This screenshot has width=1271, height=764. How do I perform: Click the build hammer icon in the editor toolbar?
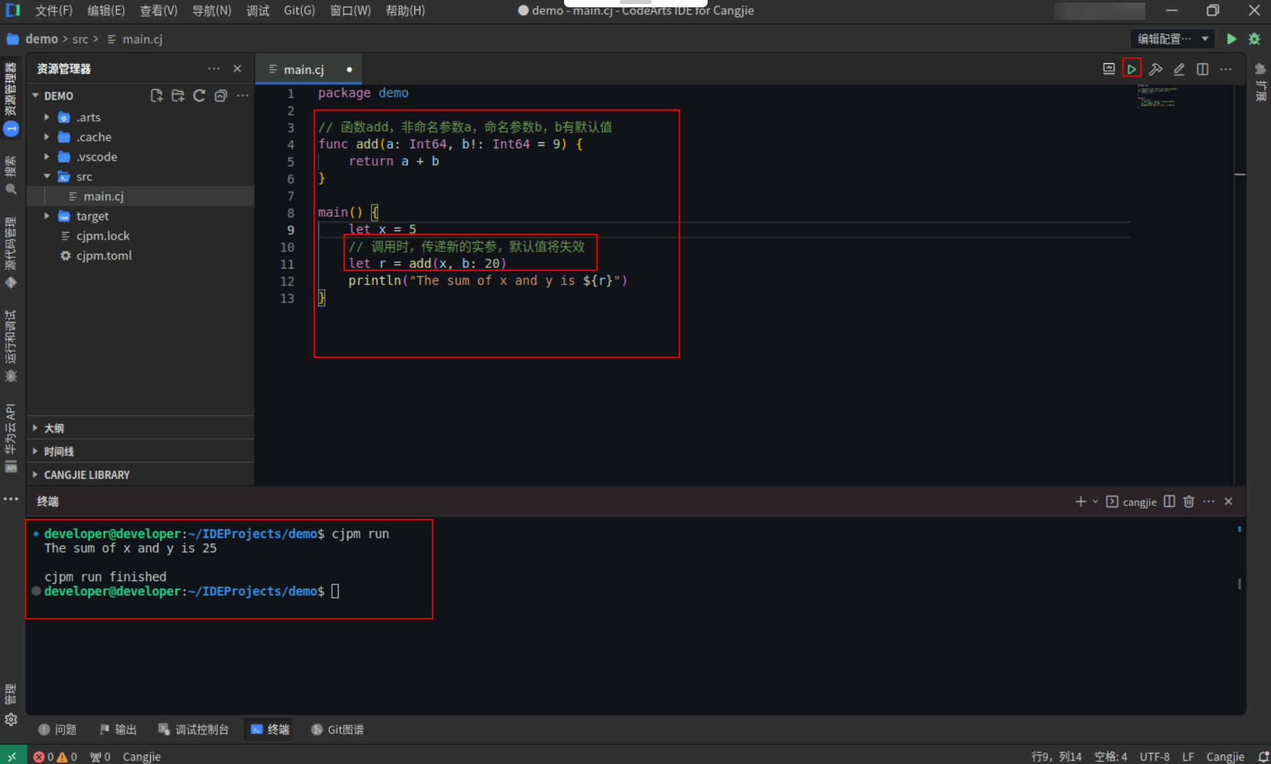[1155, 69]
